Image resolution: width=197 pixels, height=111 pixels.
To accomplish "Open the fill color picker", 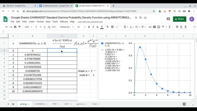I will [x=108, y=27].
